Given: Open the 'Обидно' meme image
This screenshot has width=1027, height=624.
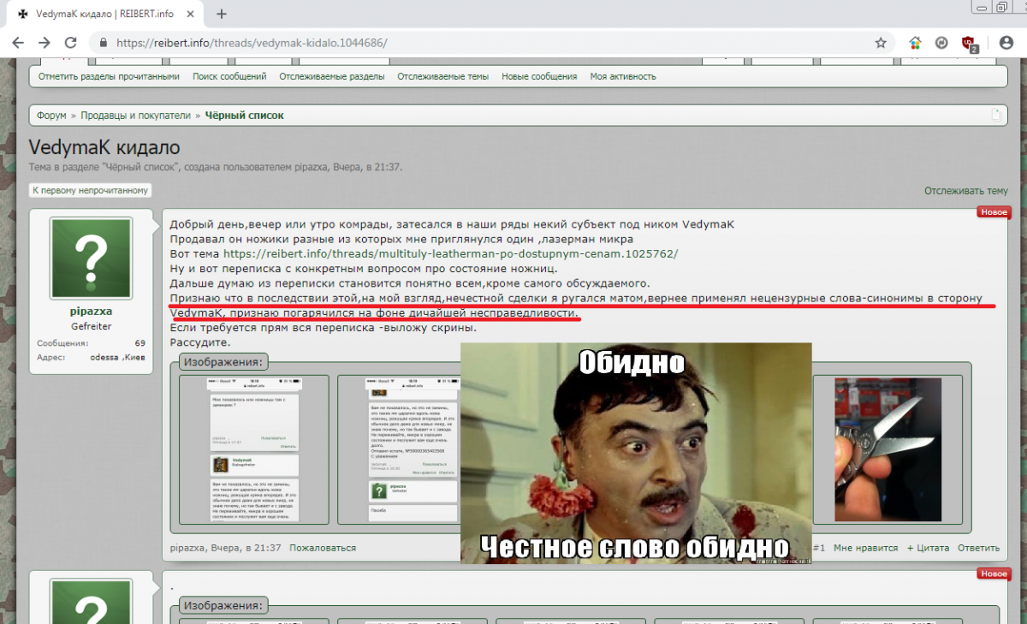Looking at the screenshot, I should coord(636,453).
